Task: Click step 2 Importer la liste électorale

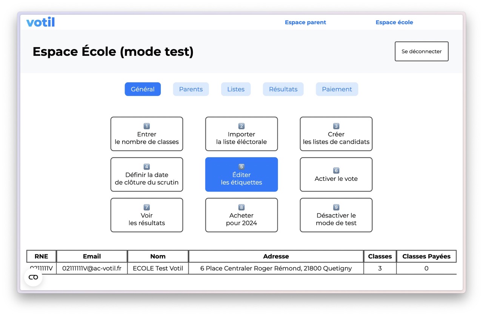Action: coord(241,134)
